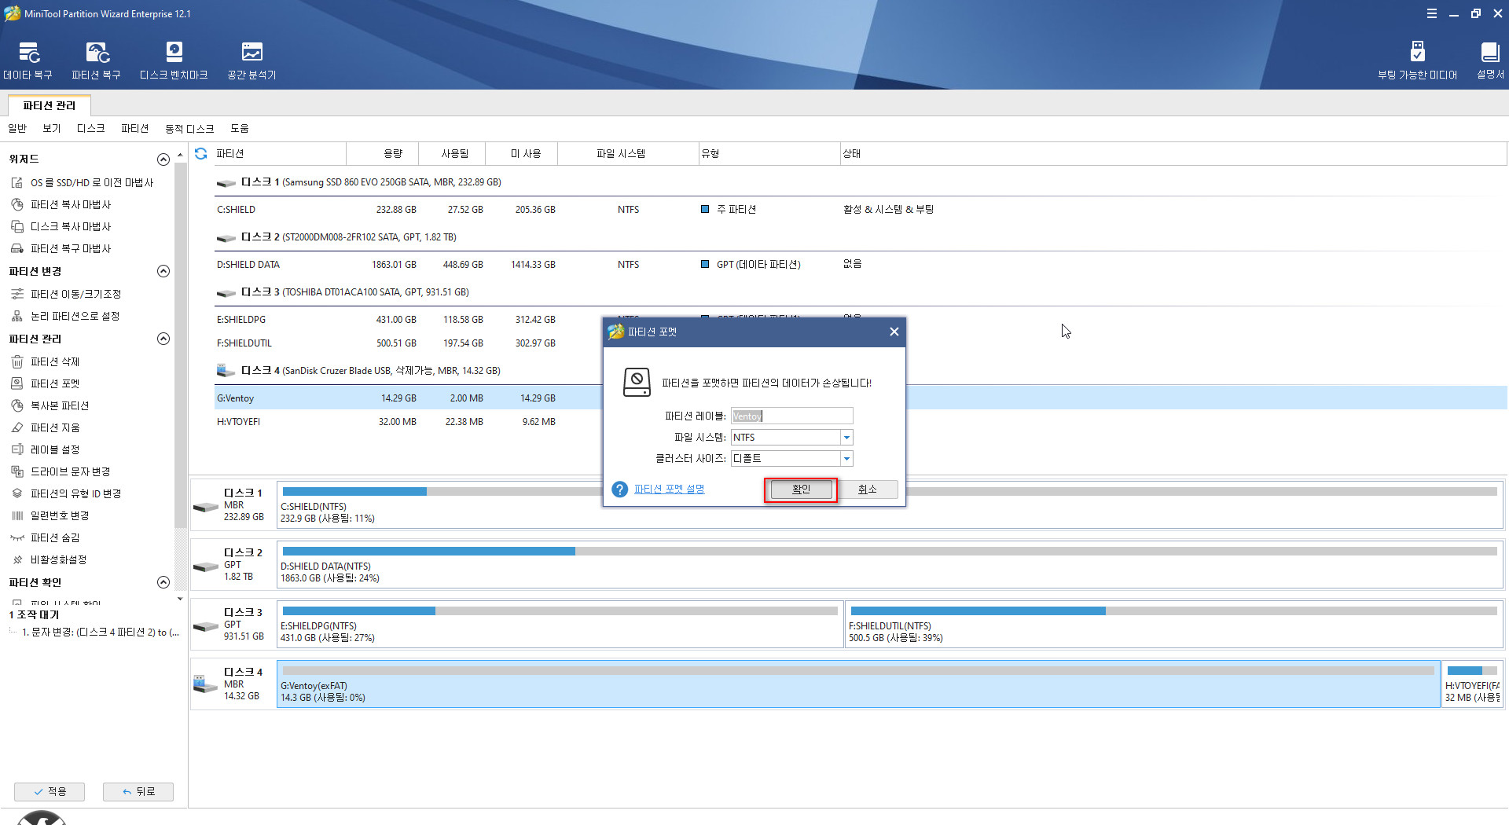Open the Help (도움) menu

coord(240,128)
